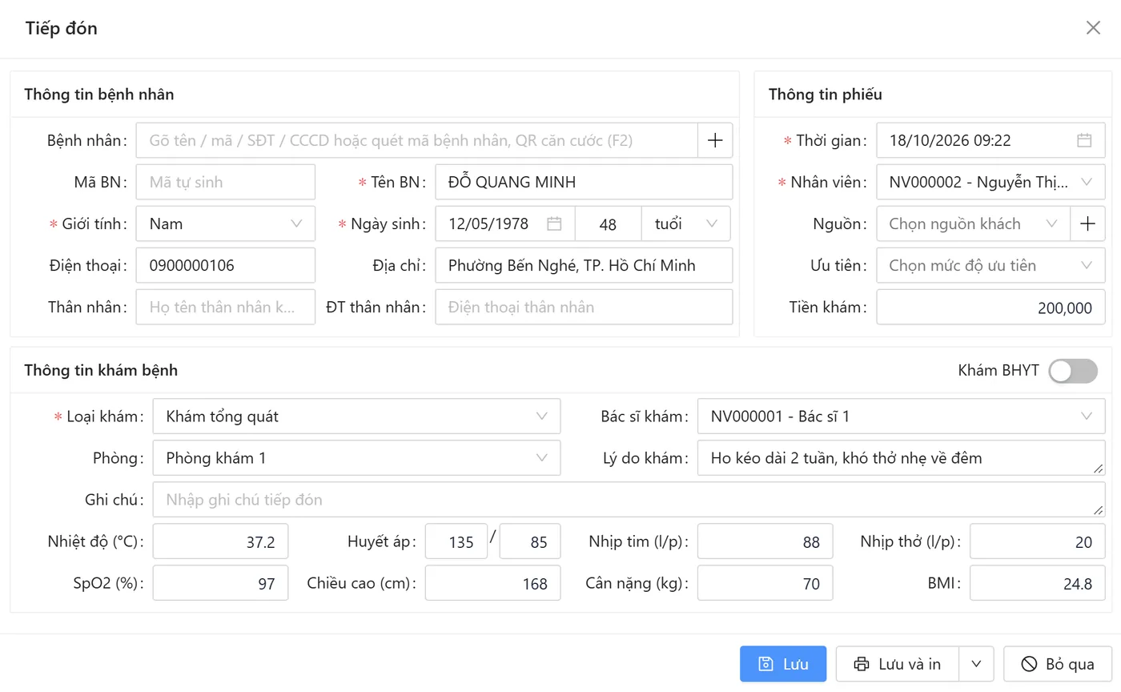Save the form with Lưu button

(783, 664)
